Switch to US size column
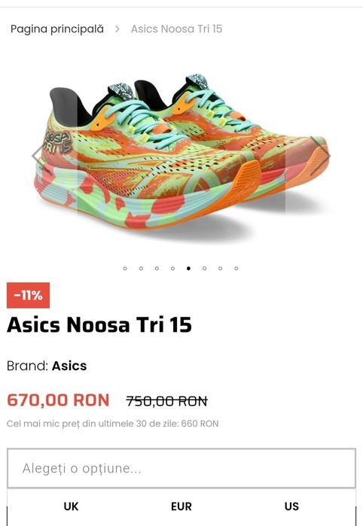This screenshot has width=363, height=526. coord(291,506)
